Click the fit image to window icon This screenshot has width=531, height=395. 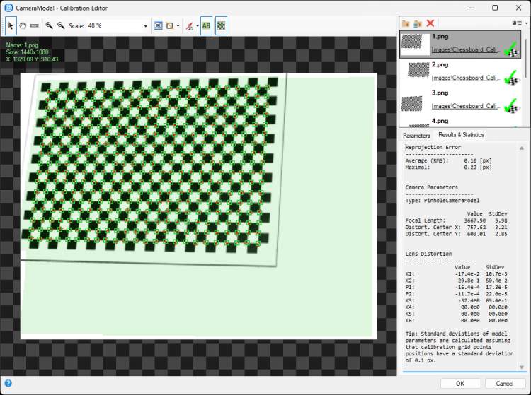click(x=159, y=25)
